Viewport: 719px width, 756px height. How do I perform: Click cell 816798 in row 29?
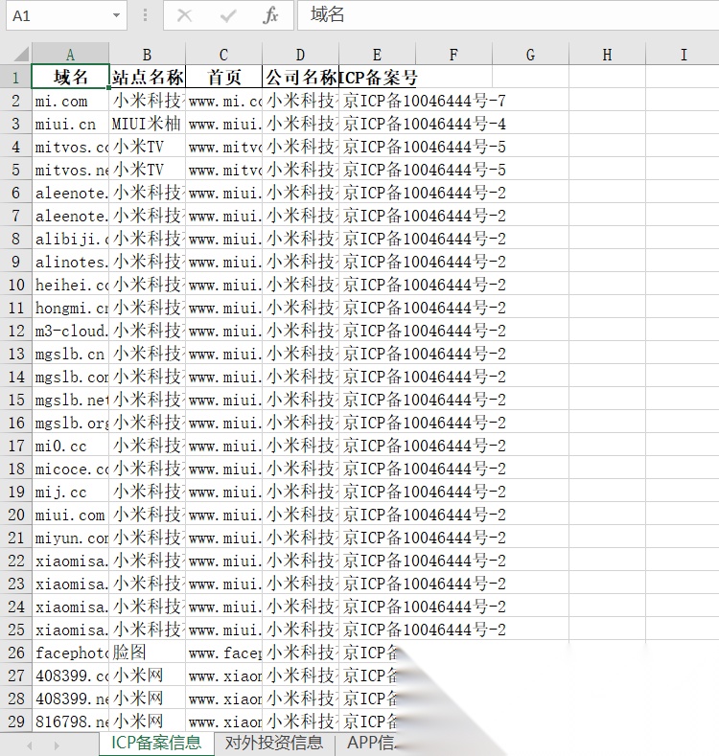pos(70,722)
